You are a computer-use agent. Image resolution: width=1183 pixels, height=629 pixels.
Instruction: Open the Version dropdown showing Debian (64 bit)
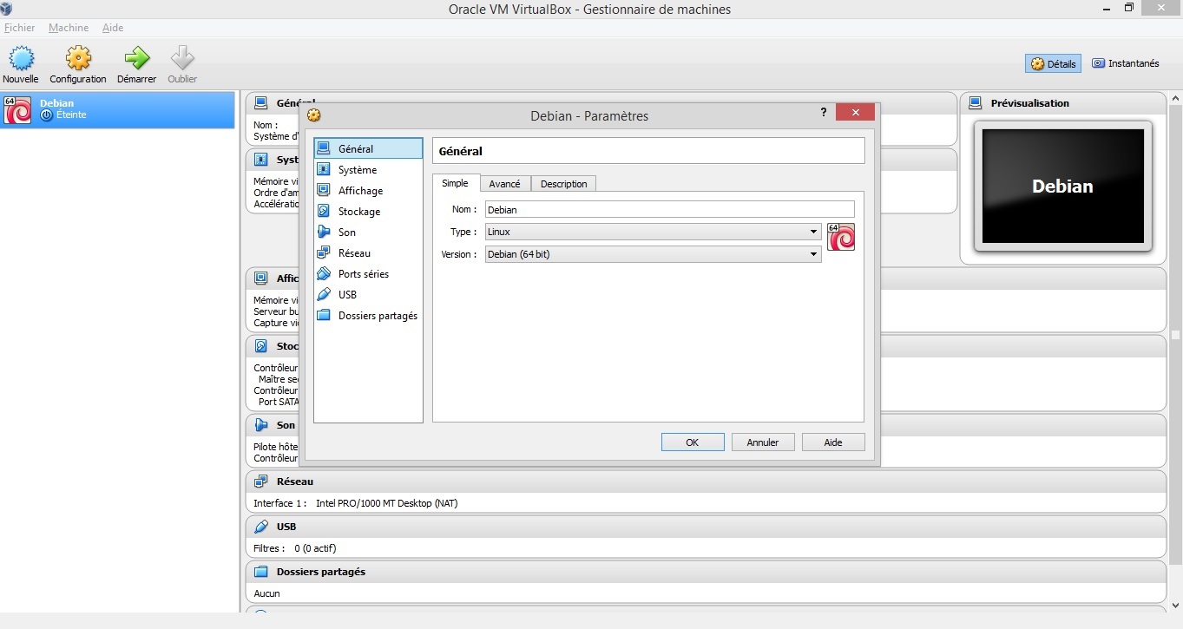[653, 254]
